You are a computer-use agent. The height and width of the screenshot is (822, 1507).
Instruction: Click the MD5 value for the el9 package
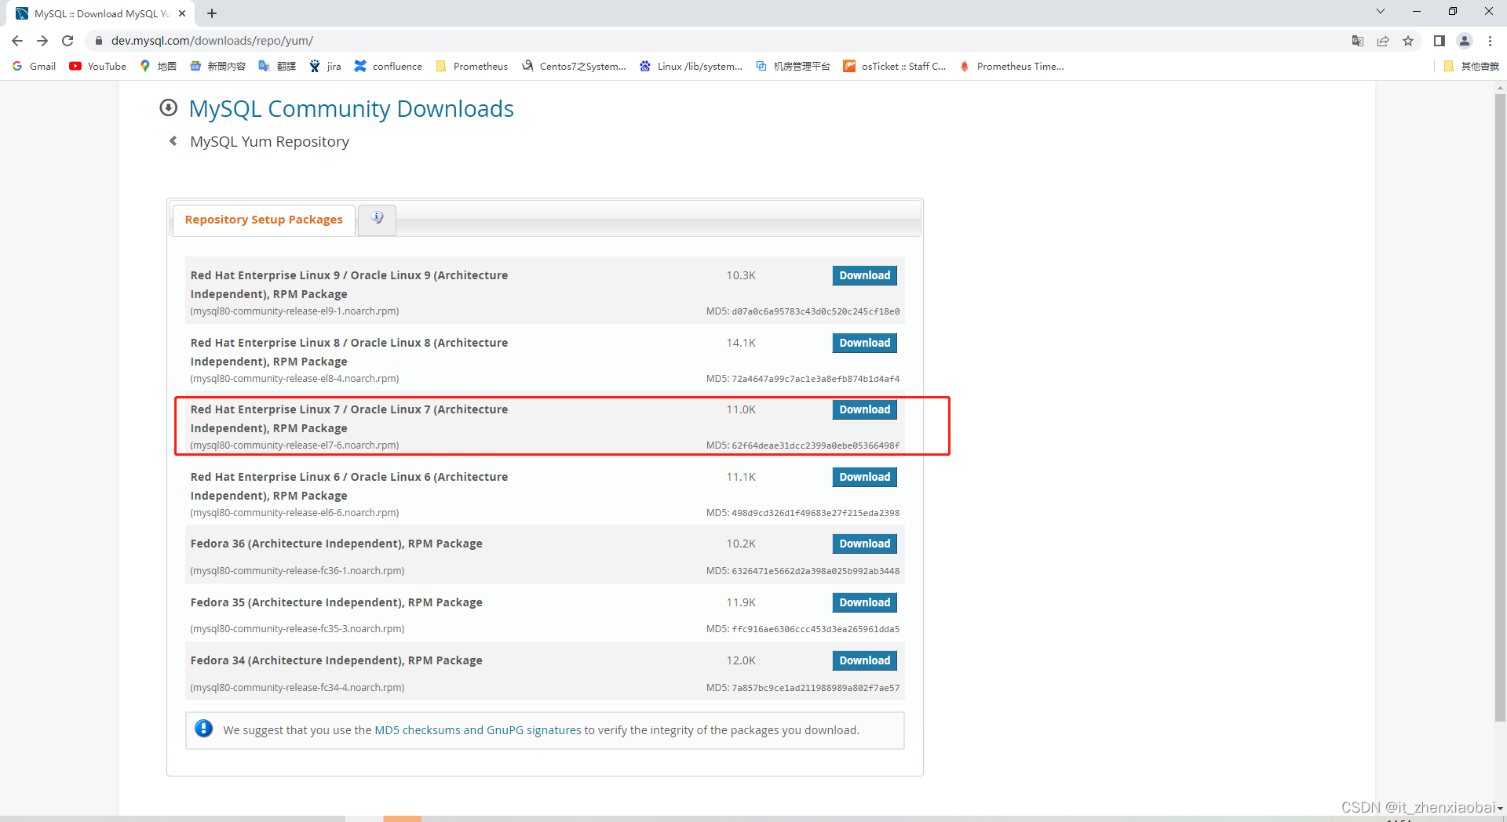click(x=816, y=311)
